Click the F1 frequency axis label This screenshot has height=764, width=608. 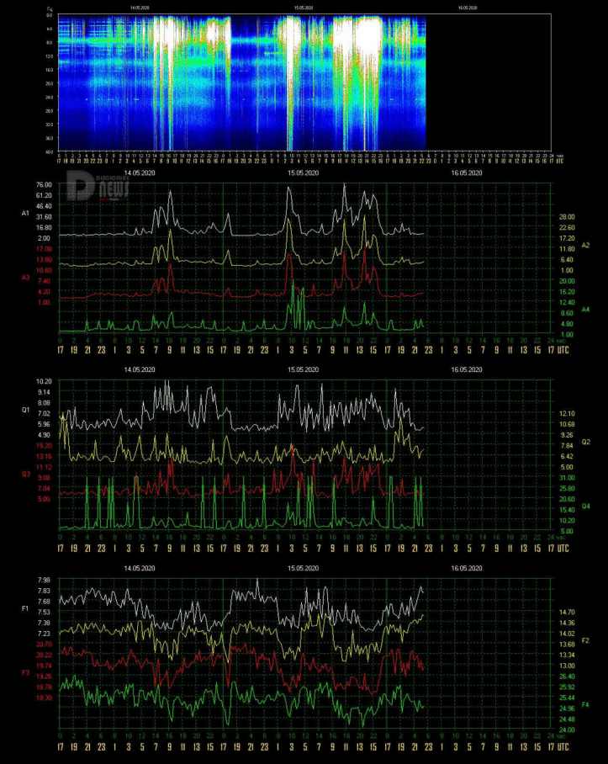pos(25,607)
